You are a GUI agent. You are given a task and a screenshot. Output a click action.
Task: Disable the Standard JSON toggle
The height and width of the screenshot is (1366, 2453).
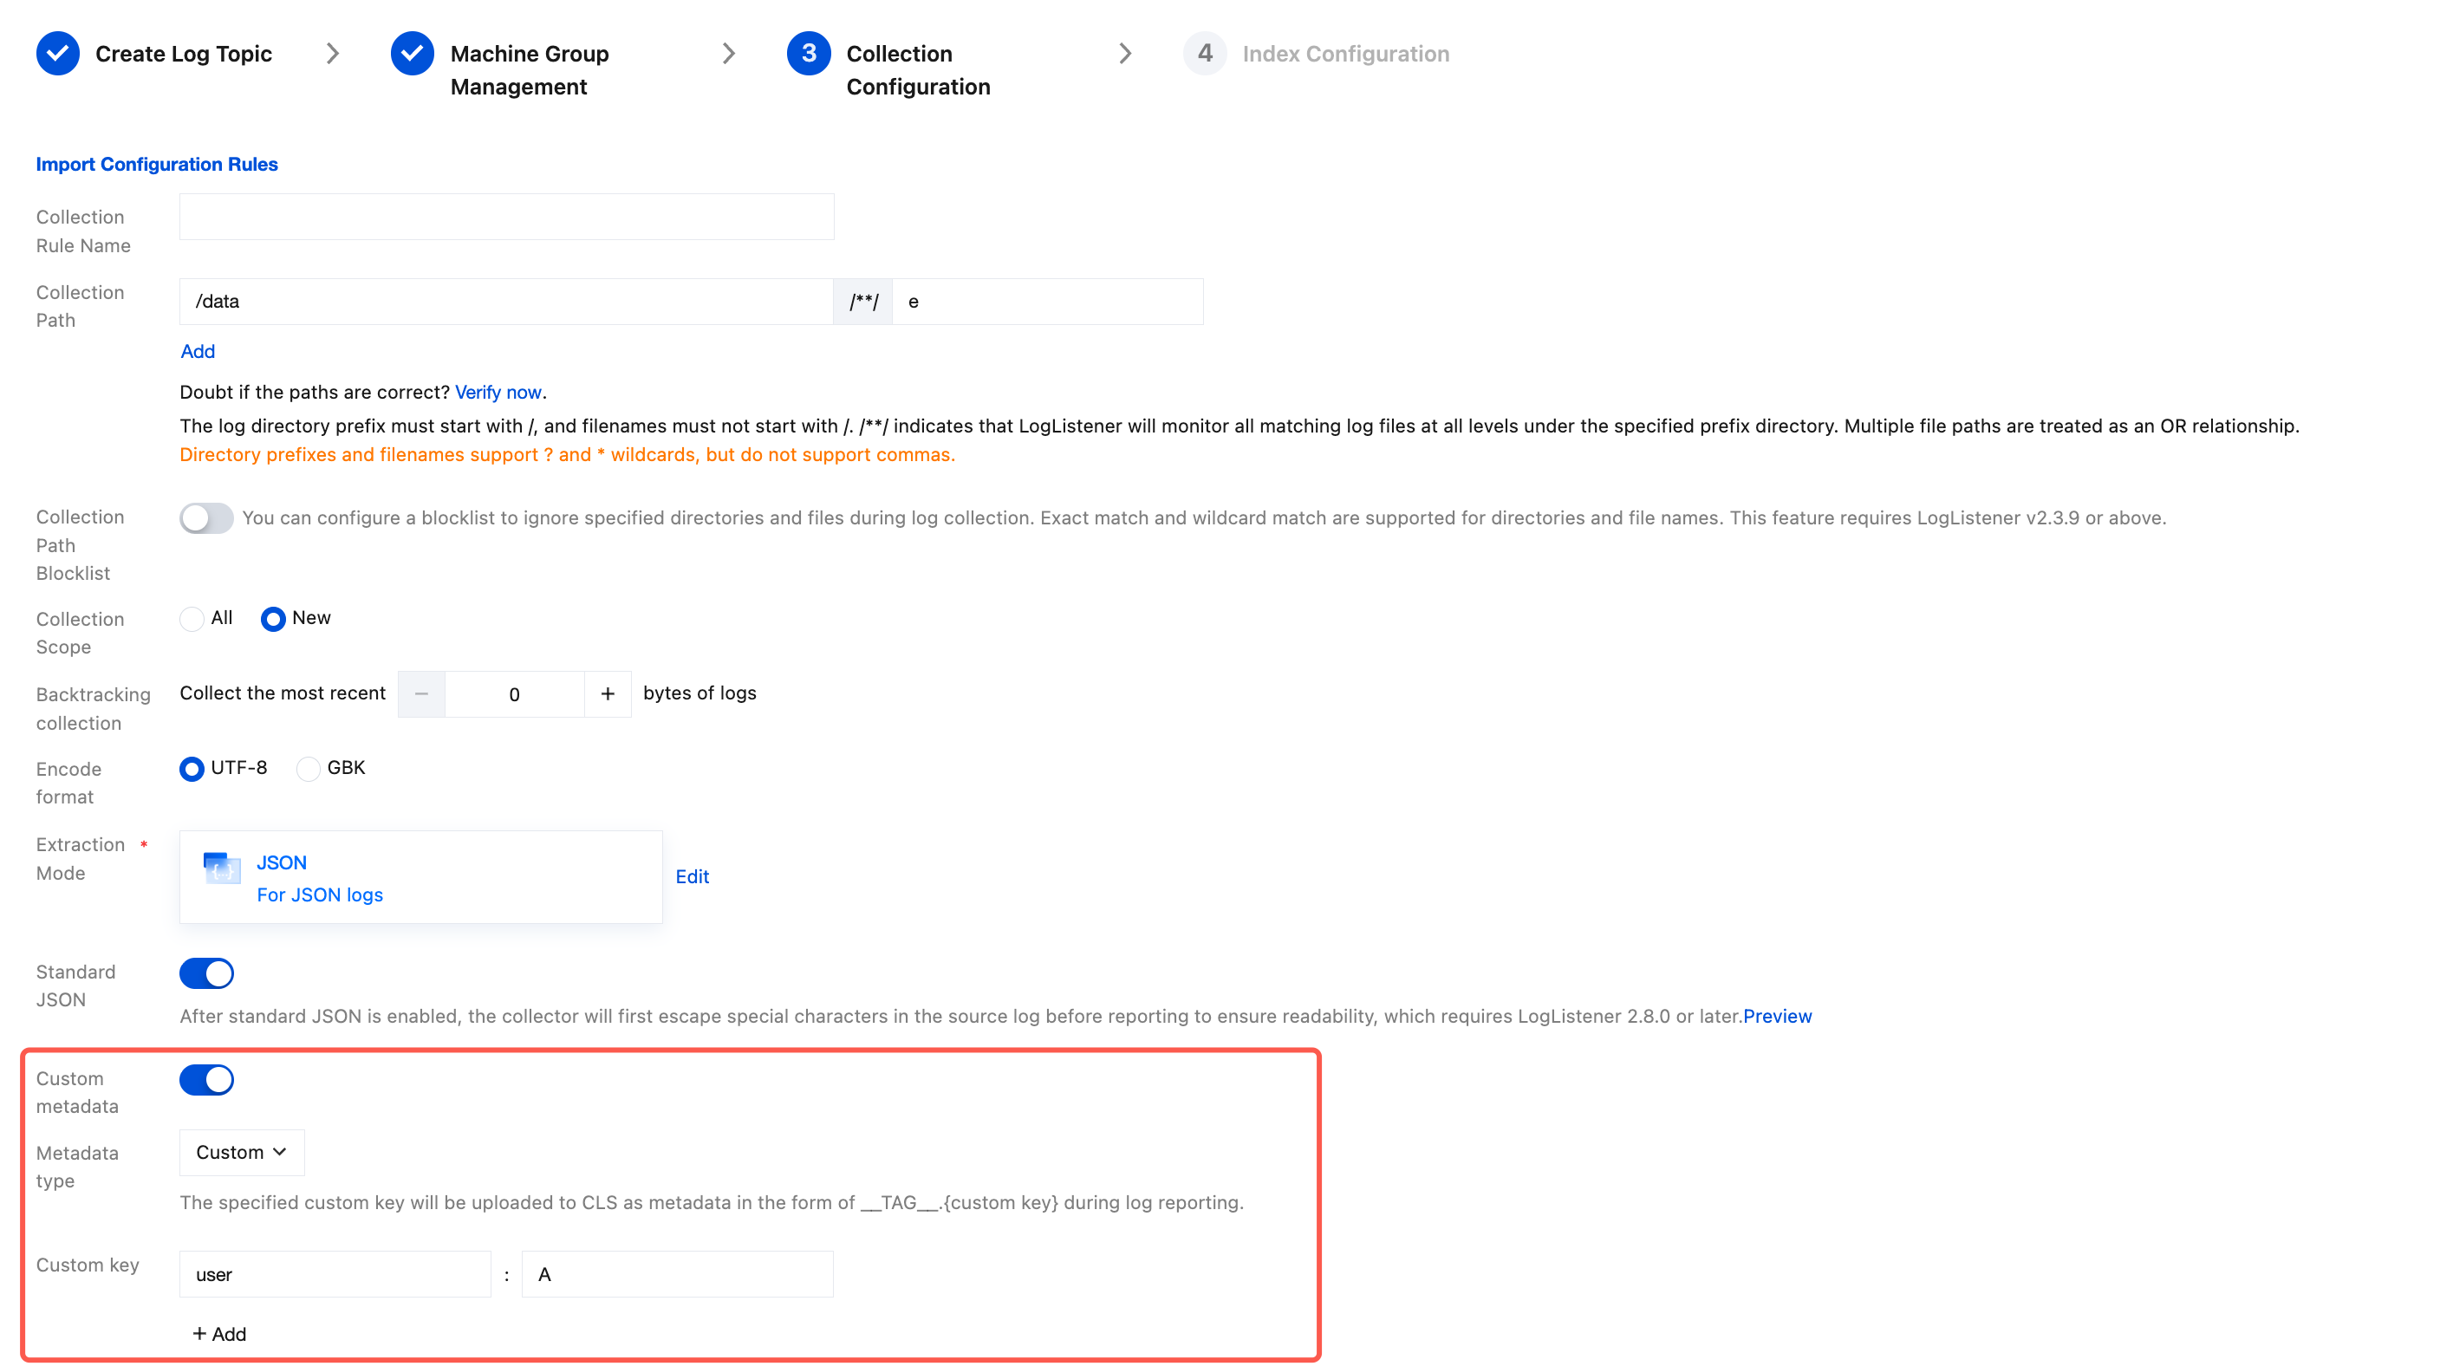[206, 972]
